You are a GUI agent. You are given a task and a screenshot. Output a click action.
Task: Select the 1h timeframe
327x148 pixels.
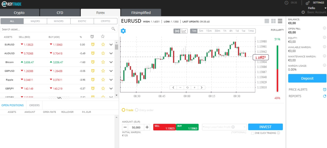(x=224, y=31)
